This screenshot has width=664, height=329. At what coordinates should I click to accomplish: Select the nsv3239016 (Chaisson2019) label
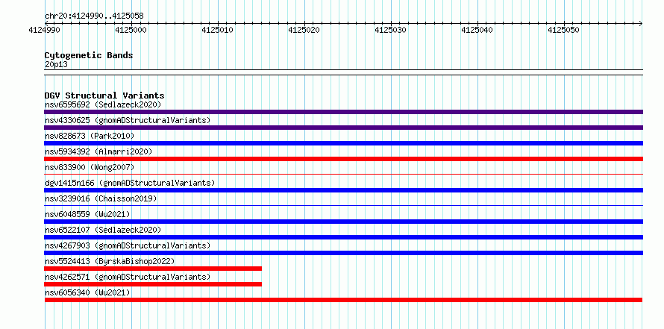click(x=101, y=198)
